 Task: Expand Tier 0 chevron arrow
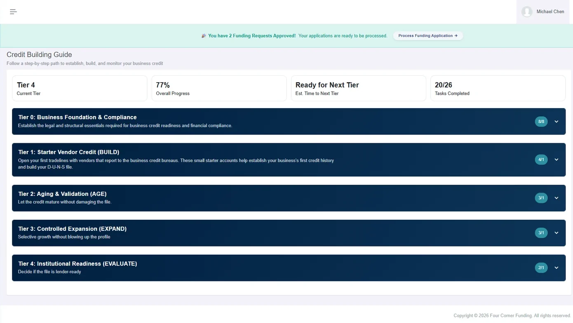click(556, 121)
